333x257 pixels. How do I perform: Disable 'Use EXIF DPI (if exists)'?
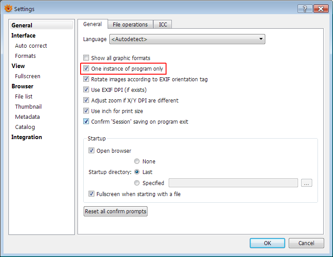tap(86, 90)
